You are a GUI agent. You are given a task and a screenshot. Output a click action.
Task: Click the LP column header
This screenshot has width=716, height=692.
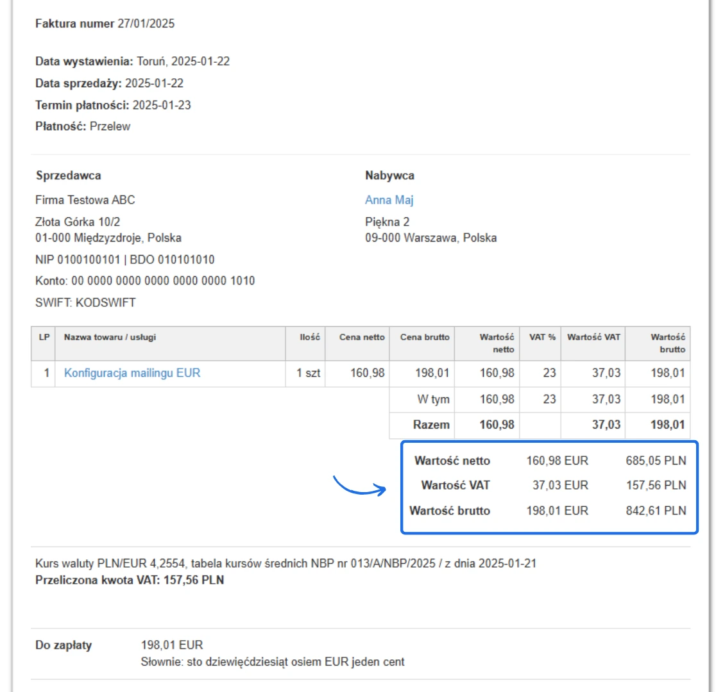point(44,337)
